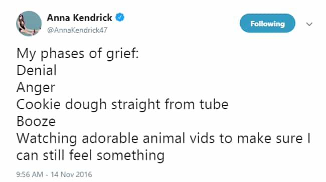This screenshot has width=326, height=182.
Task: Click the 'My phases of grief:' line
Action: (78, 54)
